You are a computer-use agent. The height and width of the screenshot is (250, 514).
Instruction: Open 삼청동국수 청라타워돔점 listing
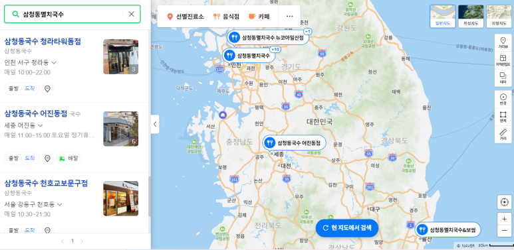[43, 42]
